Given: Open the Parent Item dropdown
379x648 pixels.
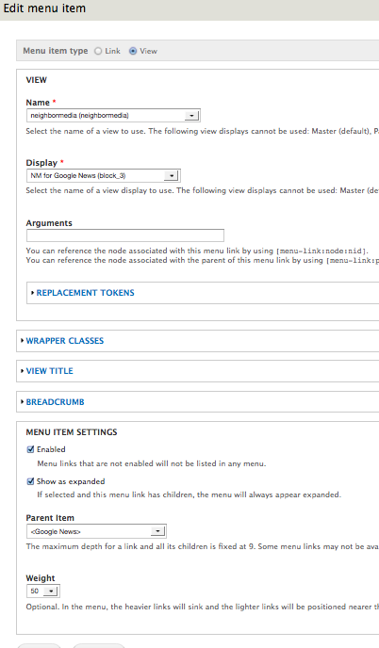Looking at the screenshot, I should tap(96, 531).
